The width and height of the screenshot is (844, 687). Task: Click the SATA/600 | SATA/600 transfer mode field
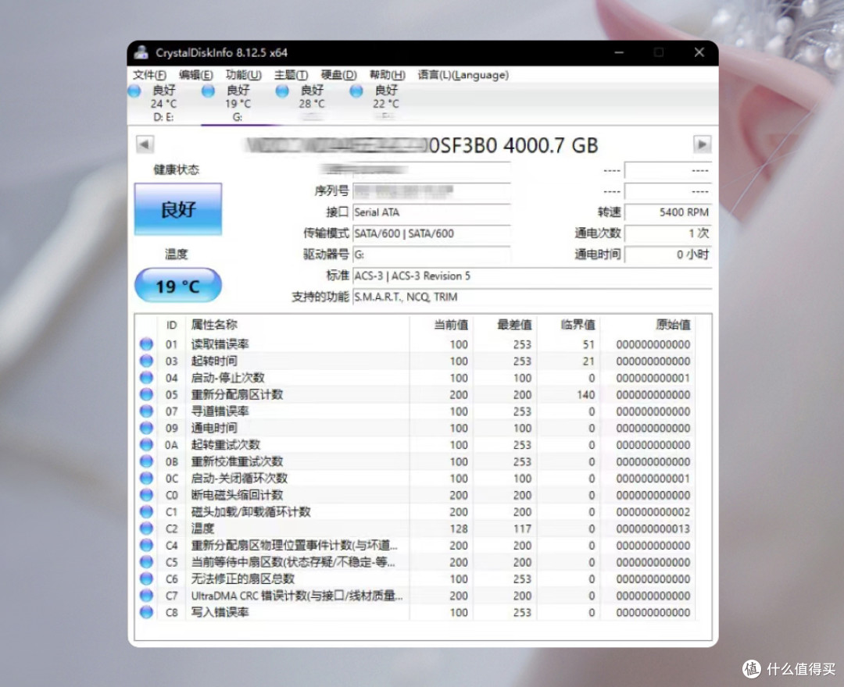click(431, 233)
